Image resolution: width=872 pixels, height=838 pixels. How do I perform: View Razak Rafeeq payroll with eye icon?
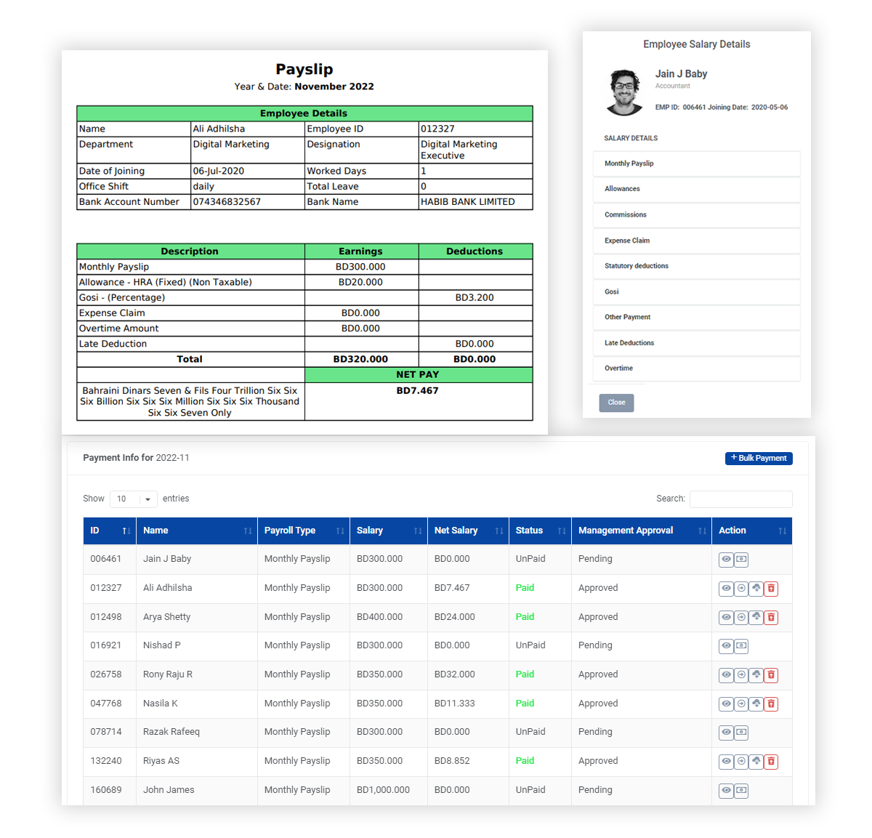tap(726, 733)
